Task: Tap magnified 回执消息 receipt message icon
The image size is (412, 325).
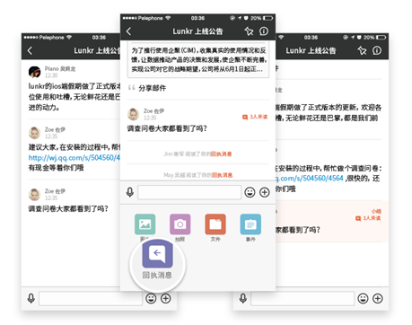Action: coord(157,254)
